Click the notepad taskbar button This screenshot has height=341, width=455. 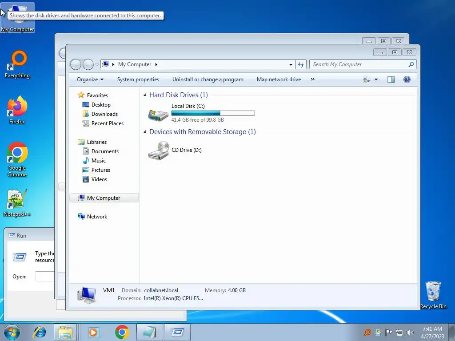150,332
